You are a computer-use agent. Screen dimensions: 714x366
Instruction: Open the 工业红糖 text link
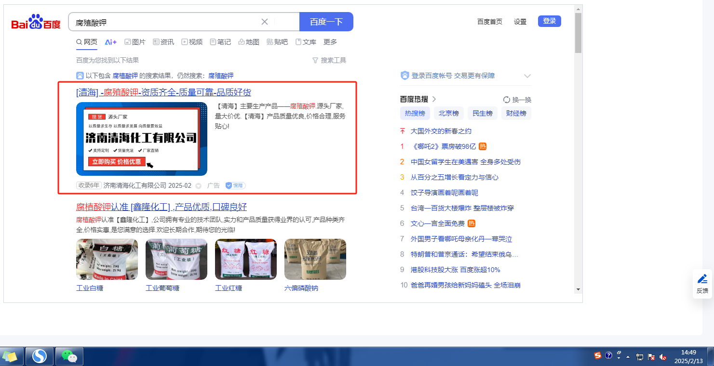coord(229,288)
